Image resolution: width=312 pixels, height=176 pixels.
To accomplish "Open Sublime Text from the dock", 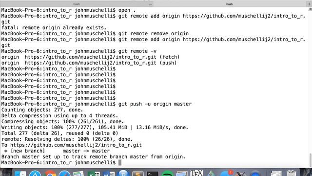I will pos(137,173).
